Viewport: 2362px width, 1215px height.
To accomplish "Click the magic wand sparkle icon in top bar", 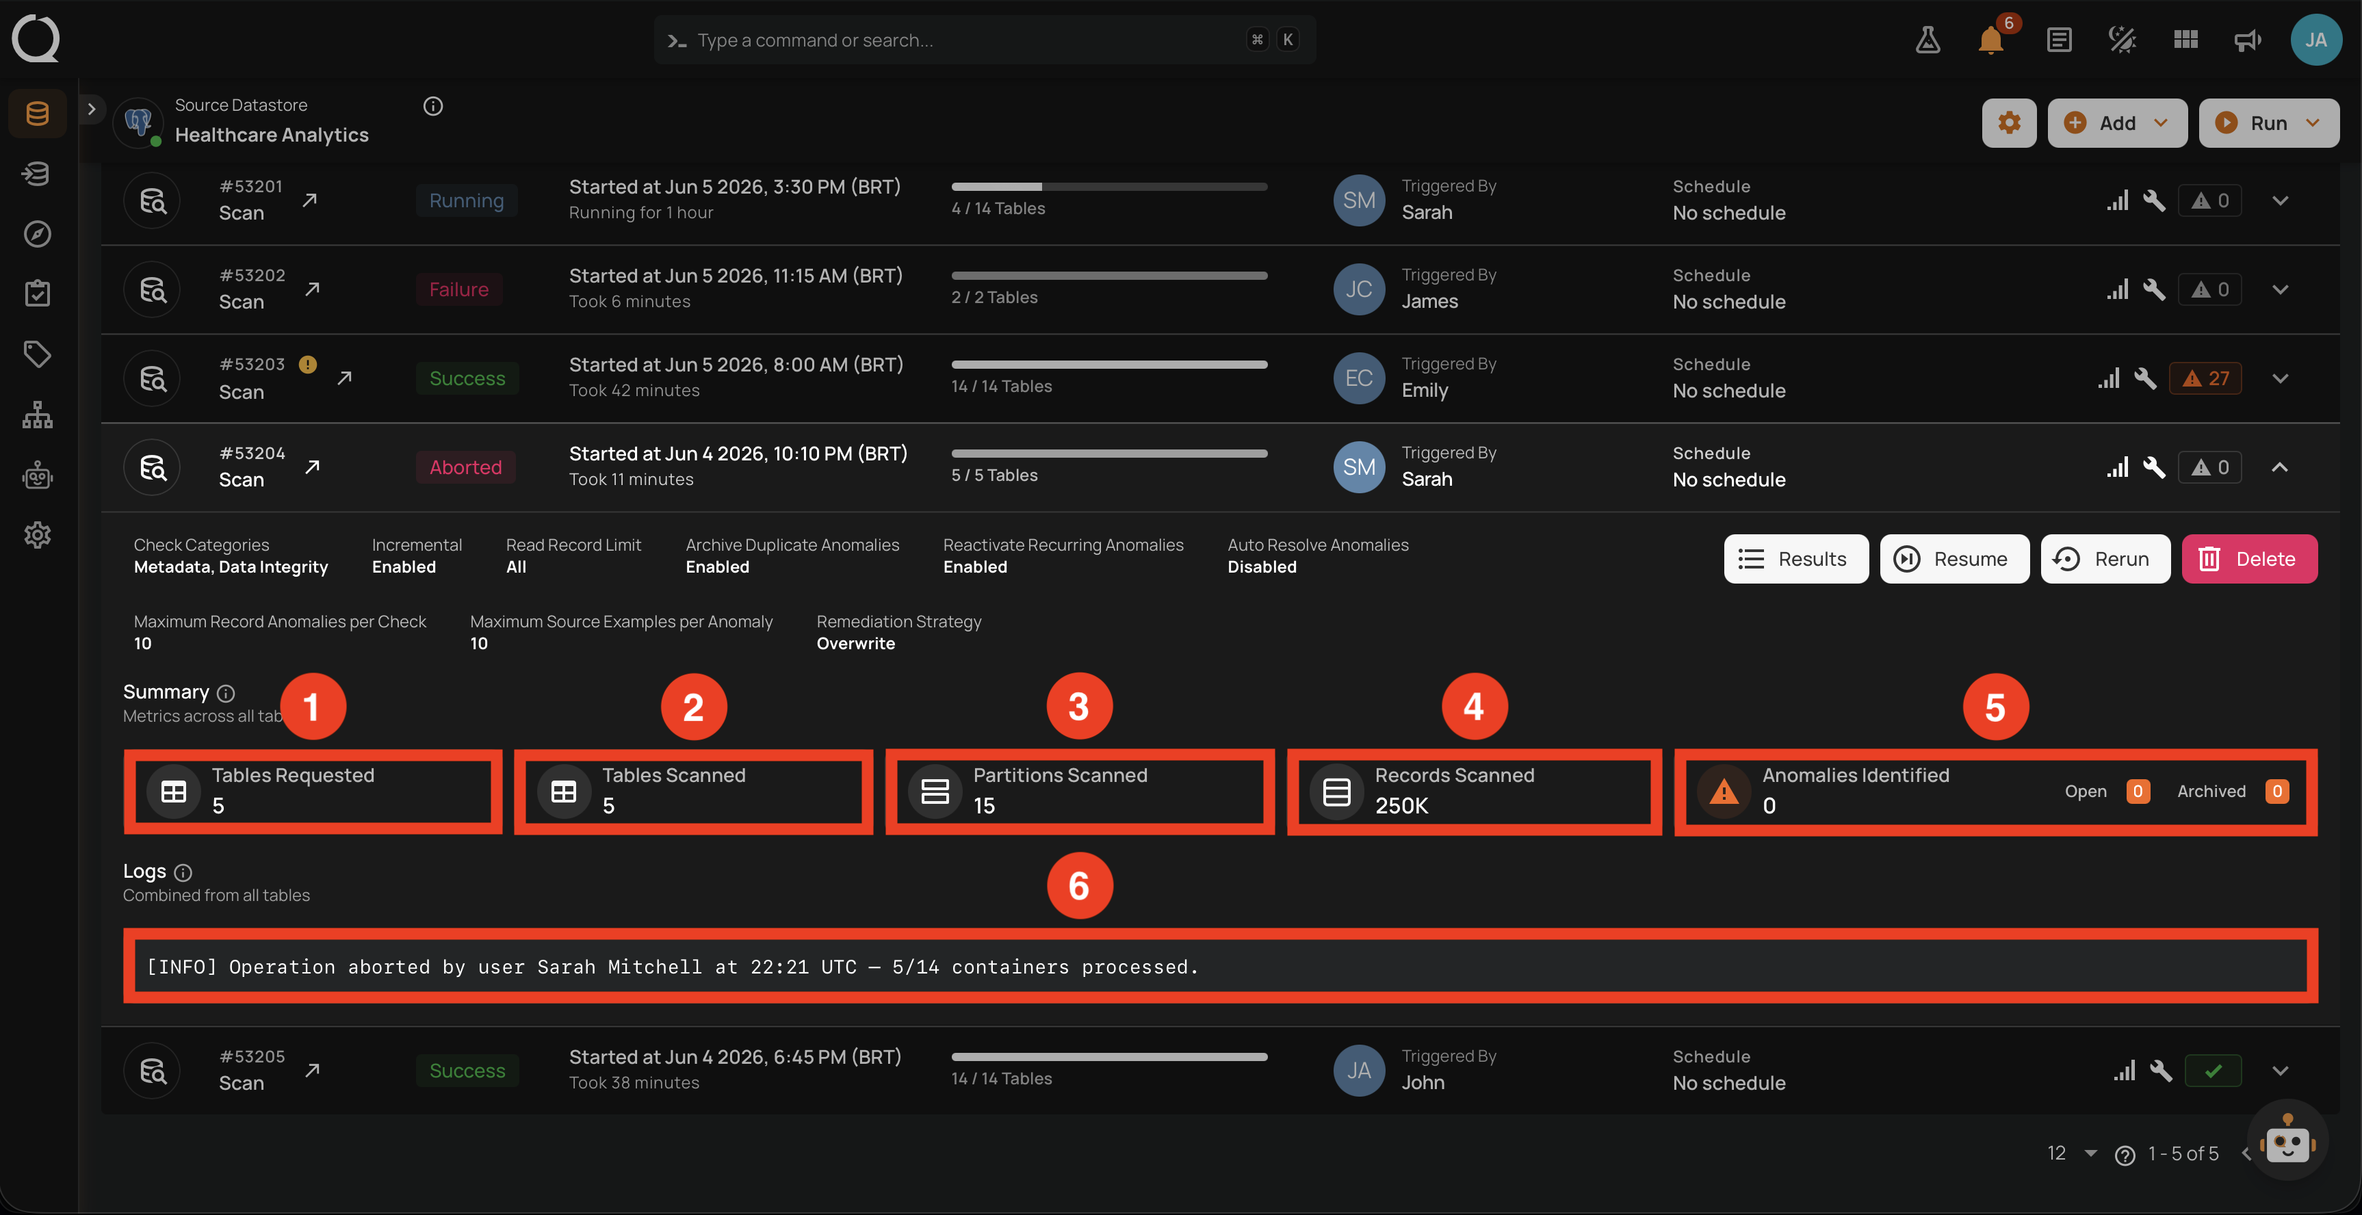I will click(2122, 40).
